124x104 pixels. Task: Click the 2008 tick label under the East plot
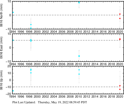click(70, 64)
